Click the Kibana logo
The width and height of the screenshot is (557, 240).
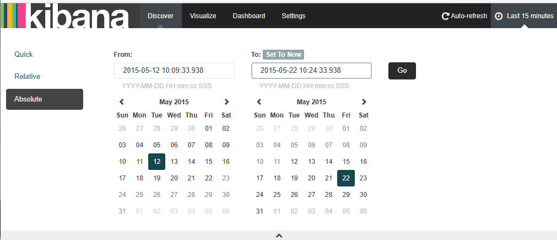(64, 15)
